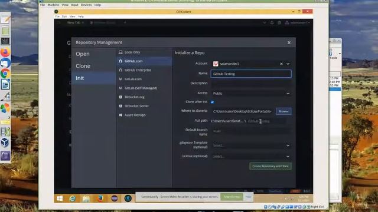Open GitKraken View menu

(72, 16)
